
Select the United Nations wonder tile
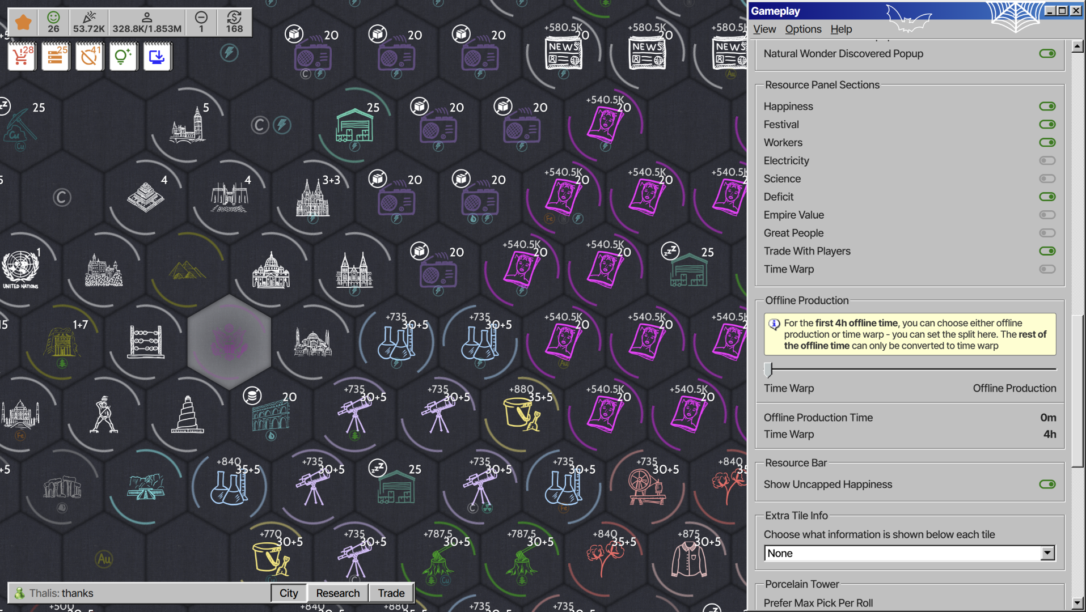point(20,268)
